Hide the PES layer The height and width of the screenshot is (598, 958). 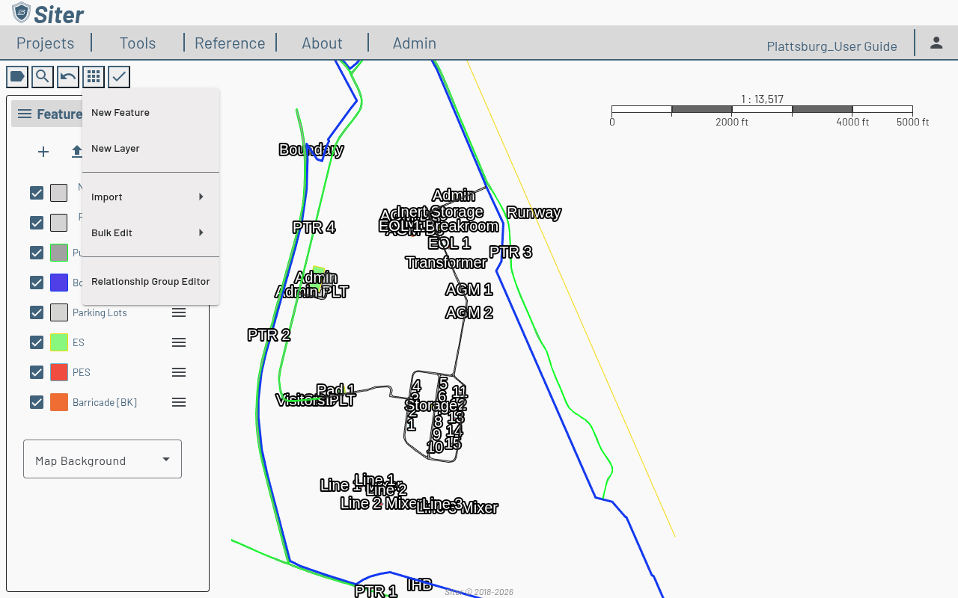tap(37, 372)
